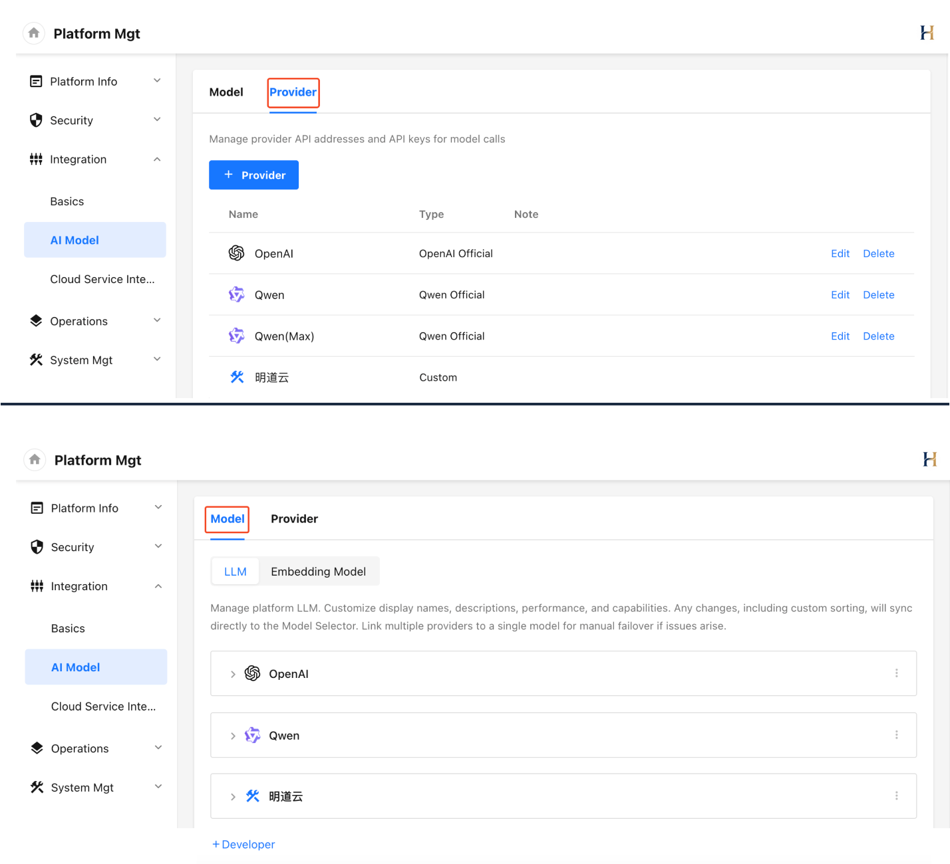Delete the Qwen provider

(879, 294)
